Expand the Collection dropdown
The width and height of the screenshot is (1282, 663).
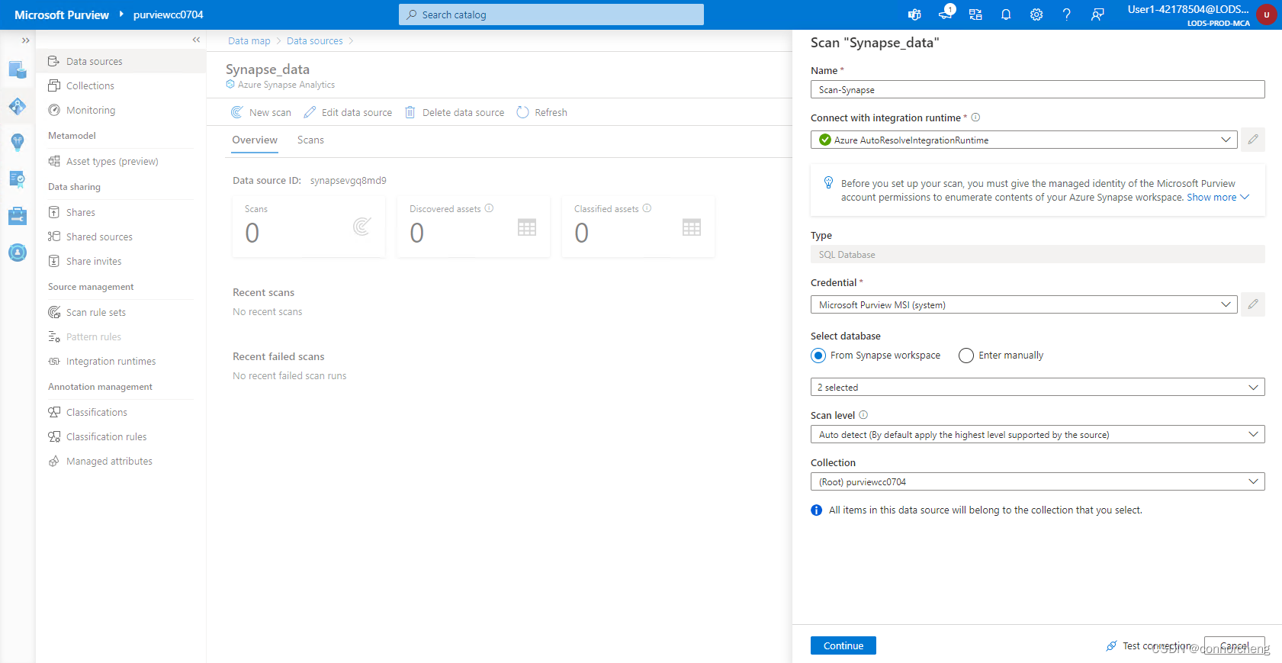(1037, 481)
